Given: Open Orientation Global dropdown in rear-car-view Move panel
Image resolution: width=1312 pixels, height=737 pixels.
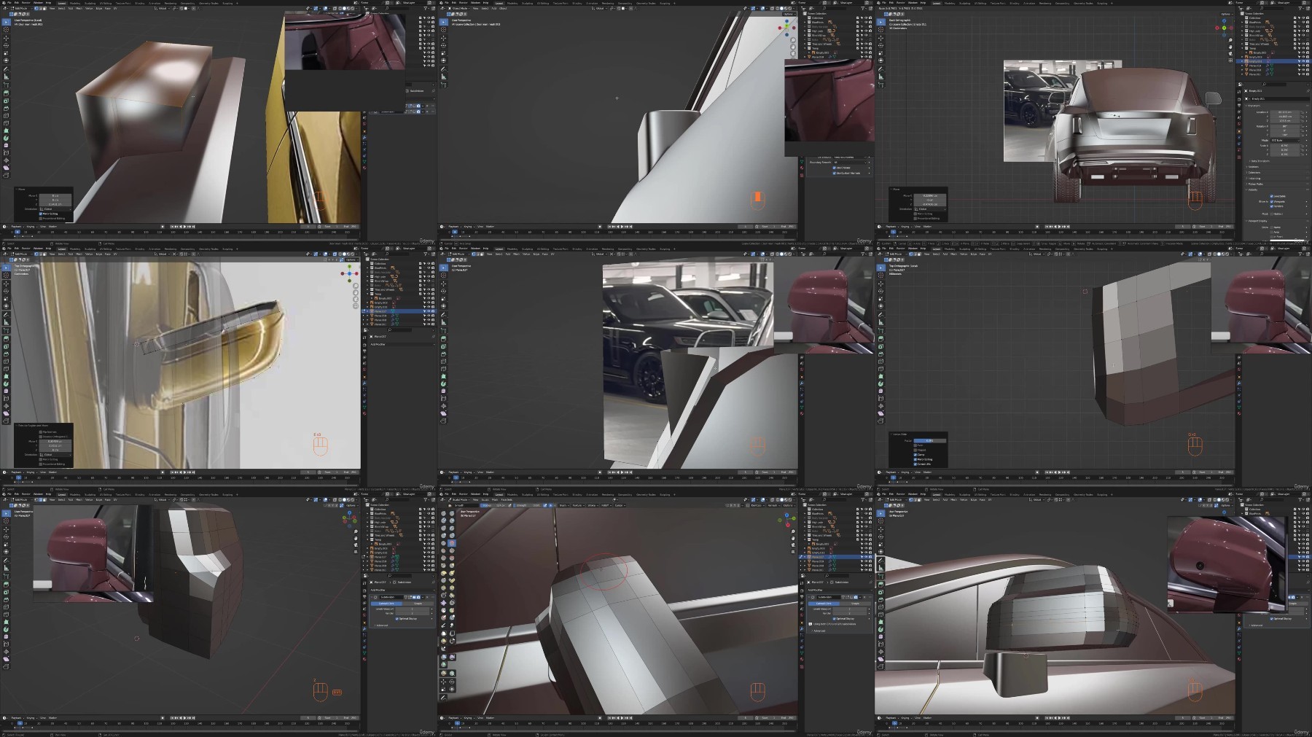Looking at the screenshot, I should tap(930, 209).
